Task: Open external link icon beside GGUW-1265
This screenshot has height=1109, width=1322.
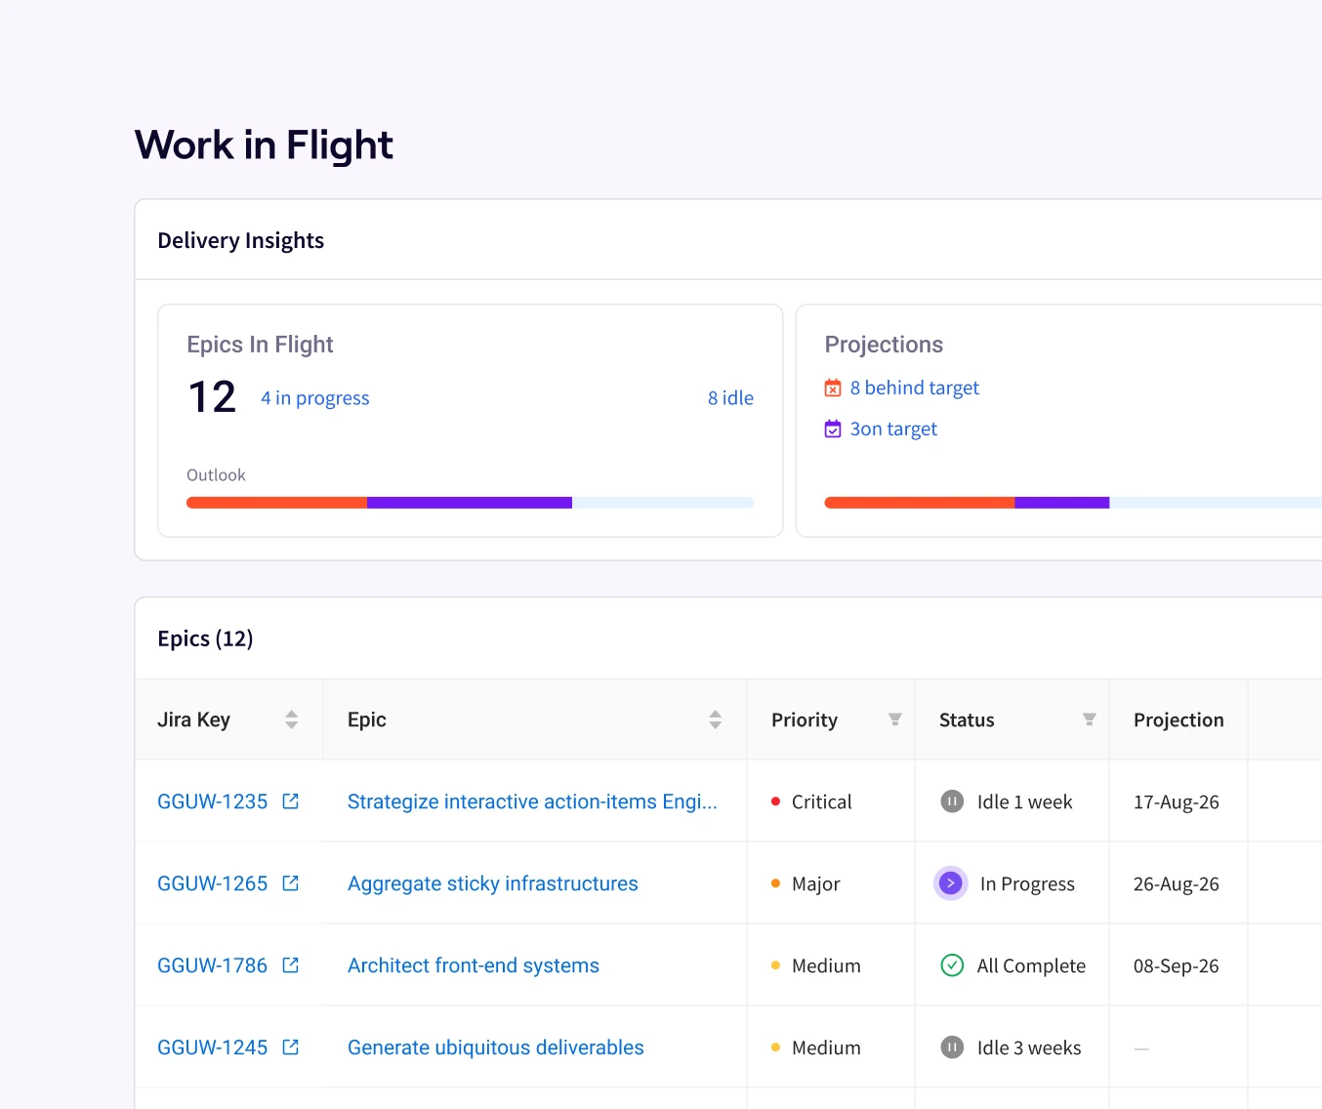Action: click(290, 883)
